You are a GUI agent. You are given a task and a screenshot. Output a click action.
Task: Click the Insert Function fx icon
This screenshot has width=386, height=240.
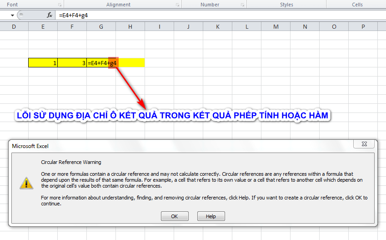[50, 15]
